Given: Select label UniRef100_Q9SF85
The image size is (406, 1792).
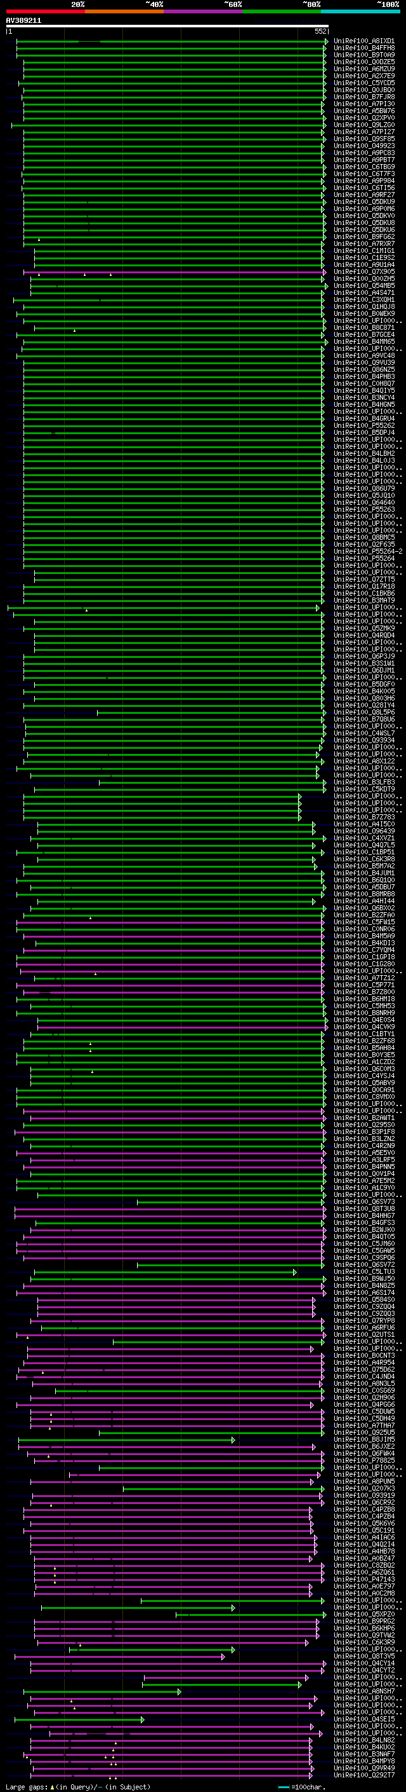Looking at the screenshot, I should tap(363, 139).
